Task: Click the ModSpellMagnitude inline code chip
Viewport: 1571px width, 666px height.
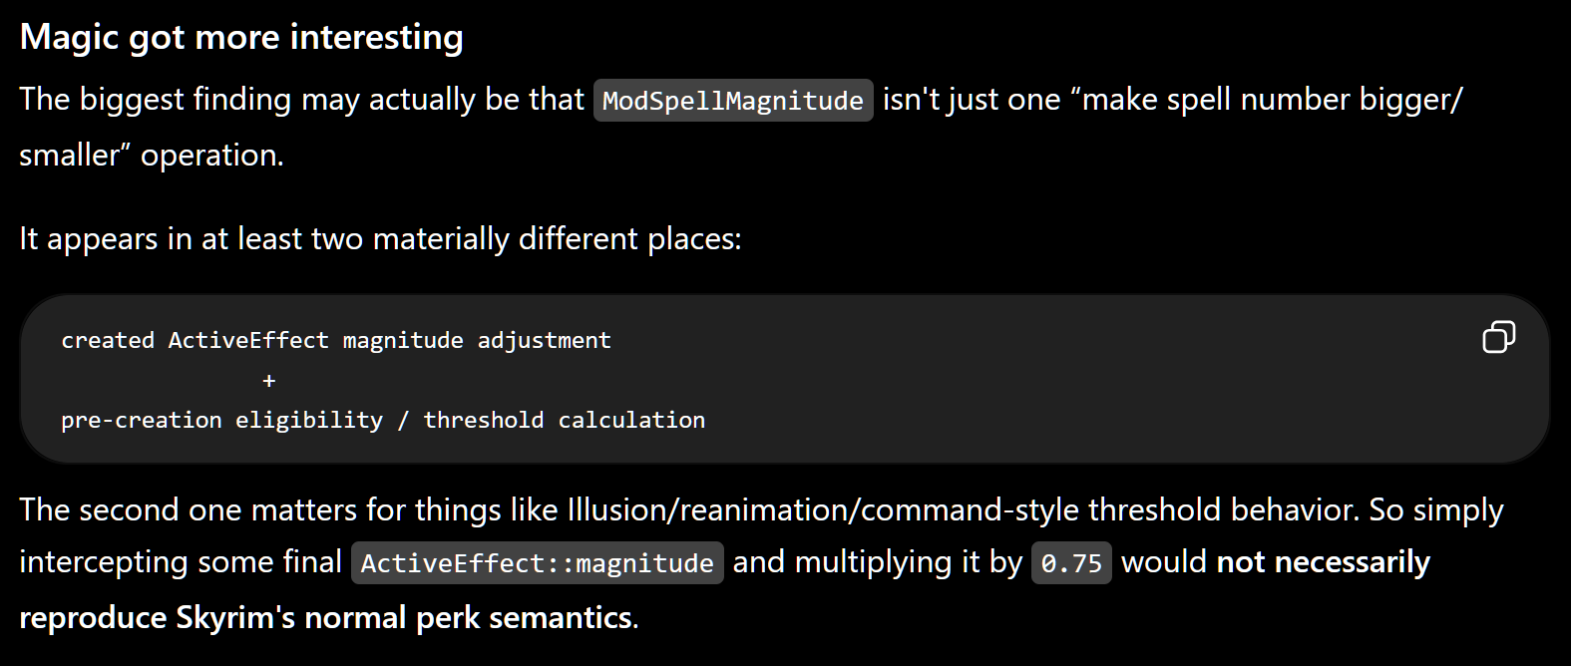Action: click(733, 101)
